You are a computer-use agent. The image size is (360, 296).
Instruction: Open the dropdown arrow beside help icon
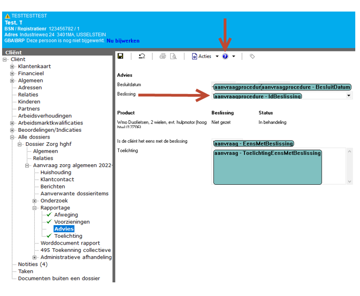[234, 56]
